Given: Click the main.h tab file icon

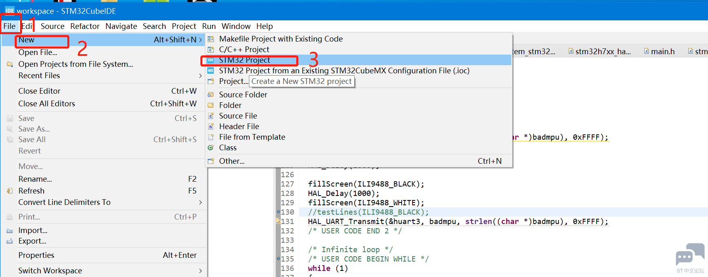Looking at the screenshot, I should pyautogui.click(x=646, y=51).
